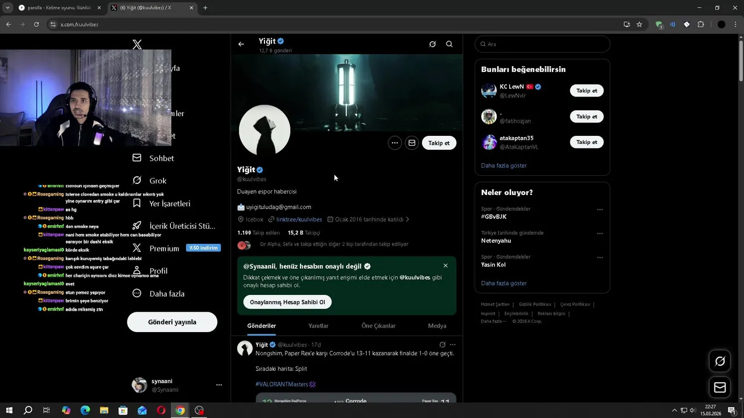Bookmark this page with the star icon
744x418 pixels.
tap(639, 24)
